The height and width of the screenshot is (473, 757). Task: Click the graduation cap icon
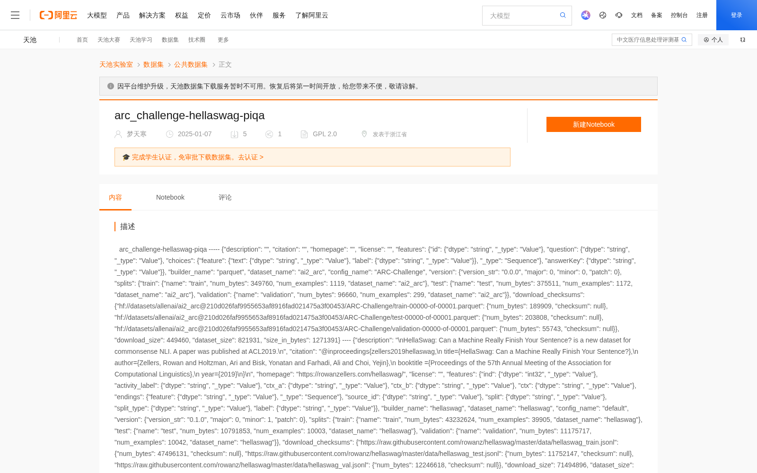click(126, 157)
